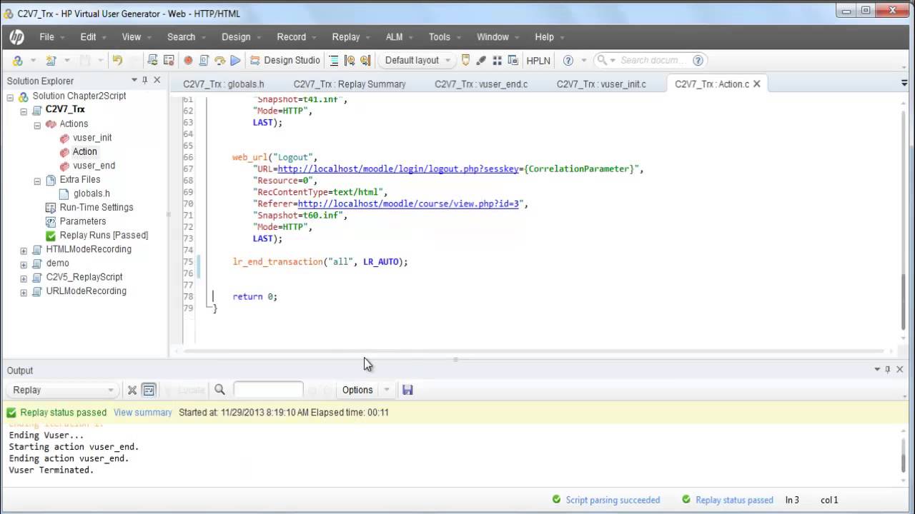Click the add solution icon in toolbar
915x514 pixels.
(18, 61)
